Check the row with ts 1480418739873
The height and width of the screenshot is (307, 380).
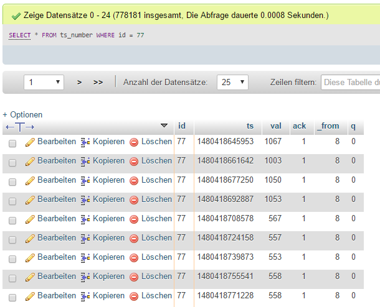coord(12,259)
